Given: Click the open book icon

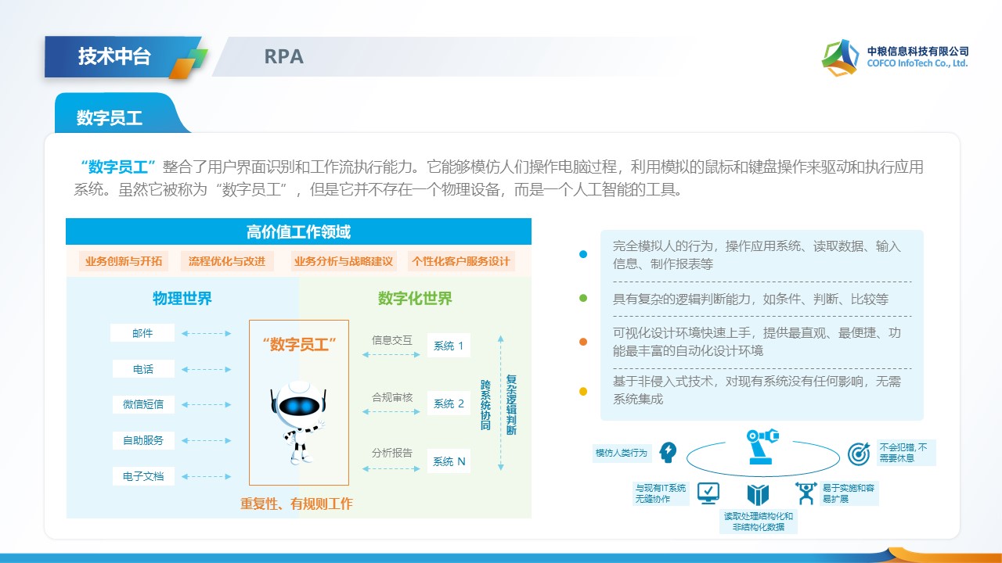Looking at the screenshot, I should point(758,494).
